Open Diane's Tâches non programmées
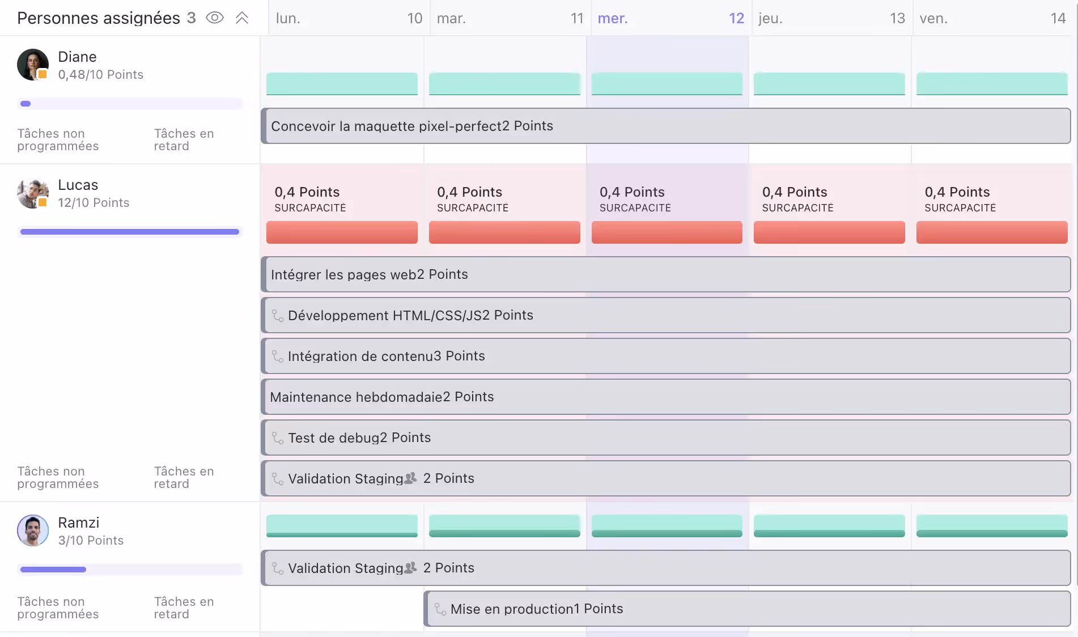 [x=57, y=139]
